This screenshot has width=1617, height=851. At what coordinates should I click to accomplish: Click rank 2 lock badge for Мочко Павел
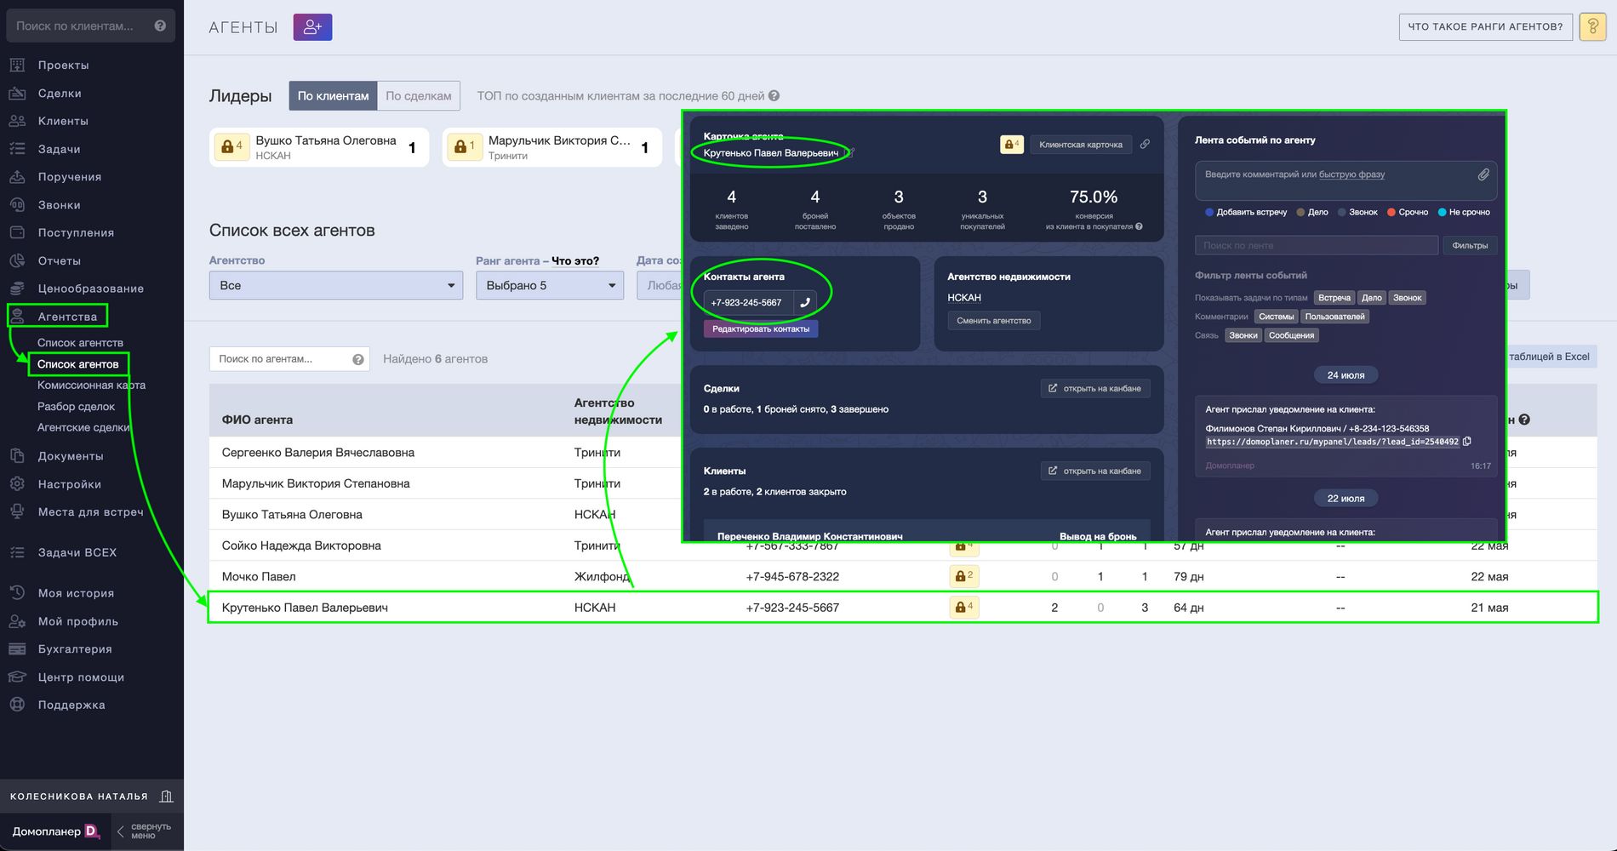[x=963, y=576]
